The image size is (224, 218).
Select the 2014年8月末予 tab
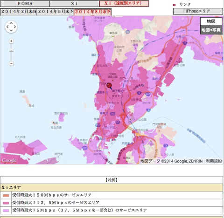tap(92, 12)
